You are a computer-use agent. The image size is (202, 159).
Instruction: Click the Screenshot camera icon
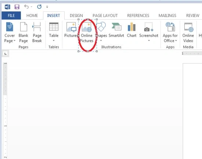(x=149, y=27)
